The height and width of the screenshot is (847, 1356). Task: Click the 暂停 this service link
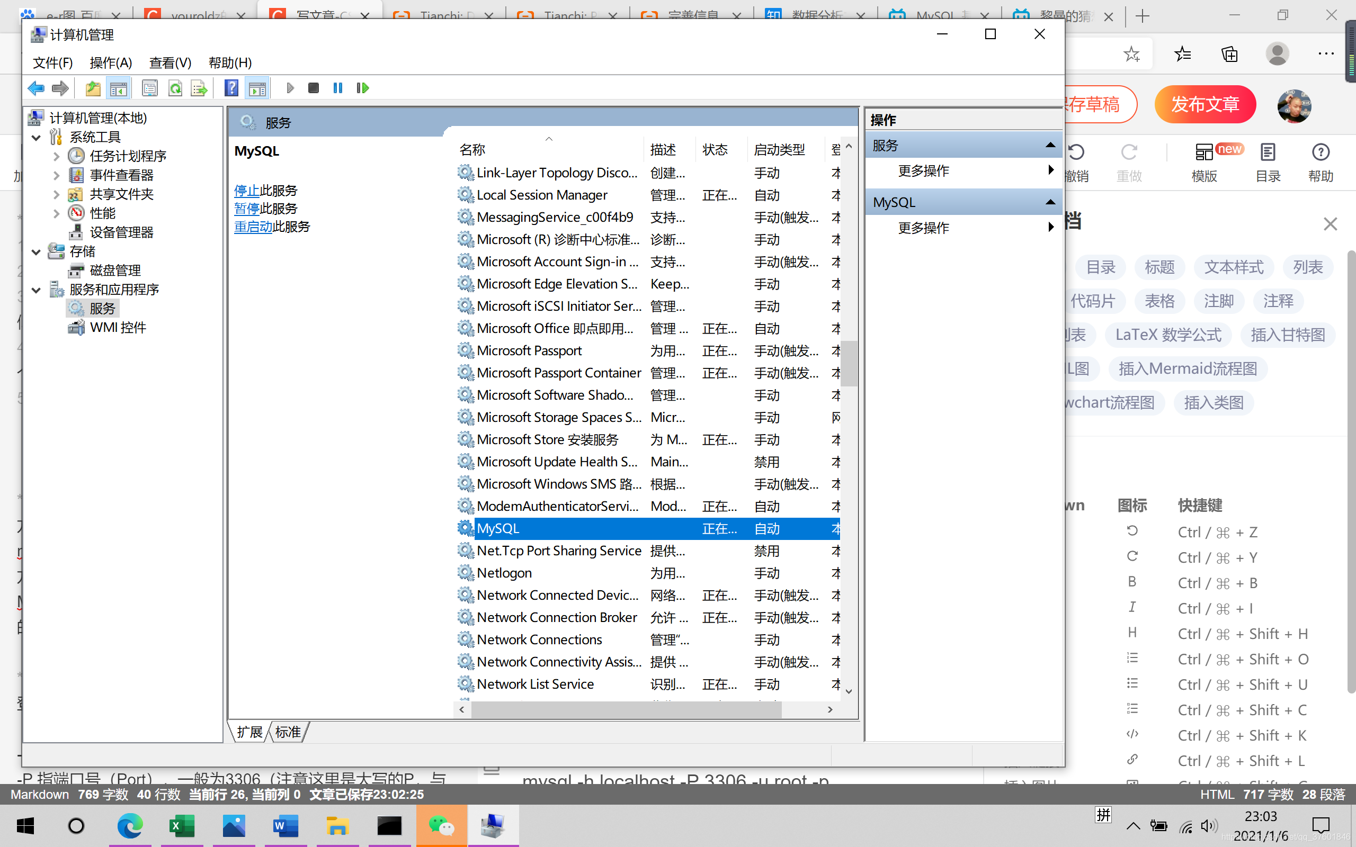(246, 209)
